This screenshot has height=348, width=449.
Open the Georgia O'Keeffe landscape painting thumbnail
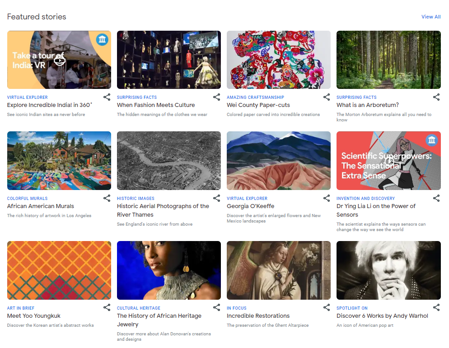(279, 161)
